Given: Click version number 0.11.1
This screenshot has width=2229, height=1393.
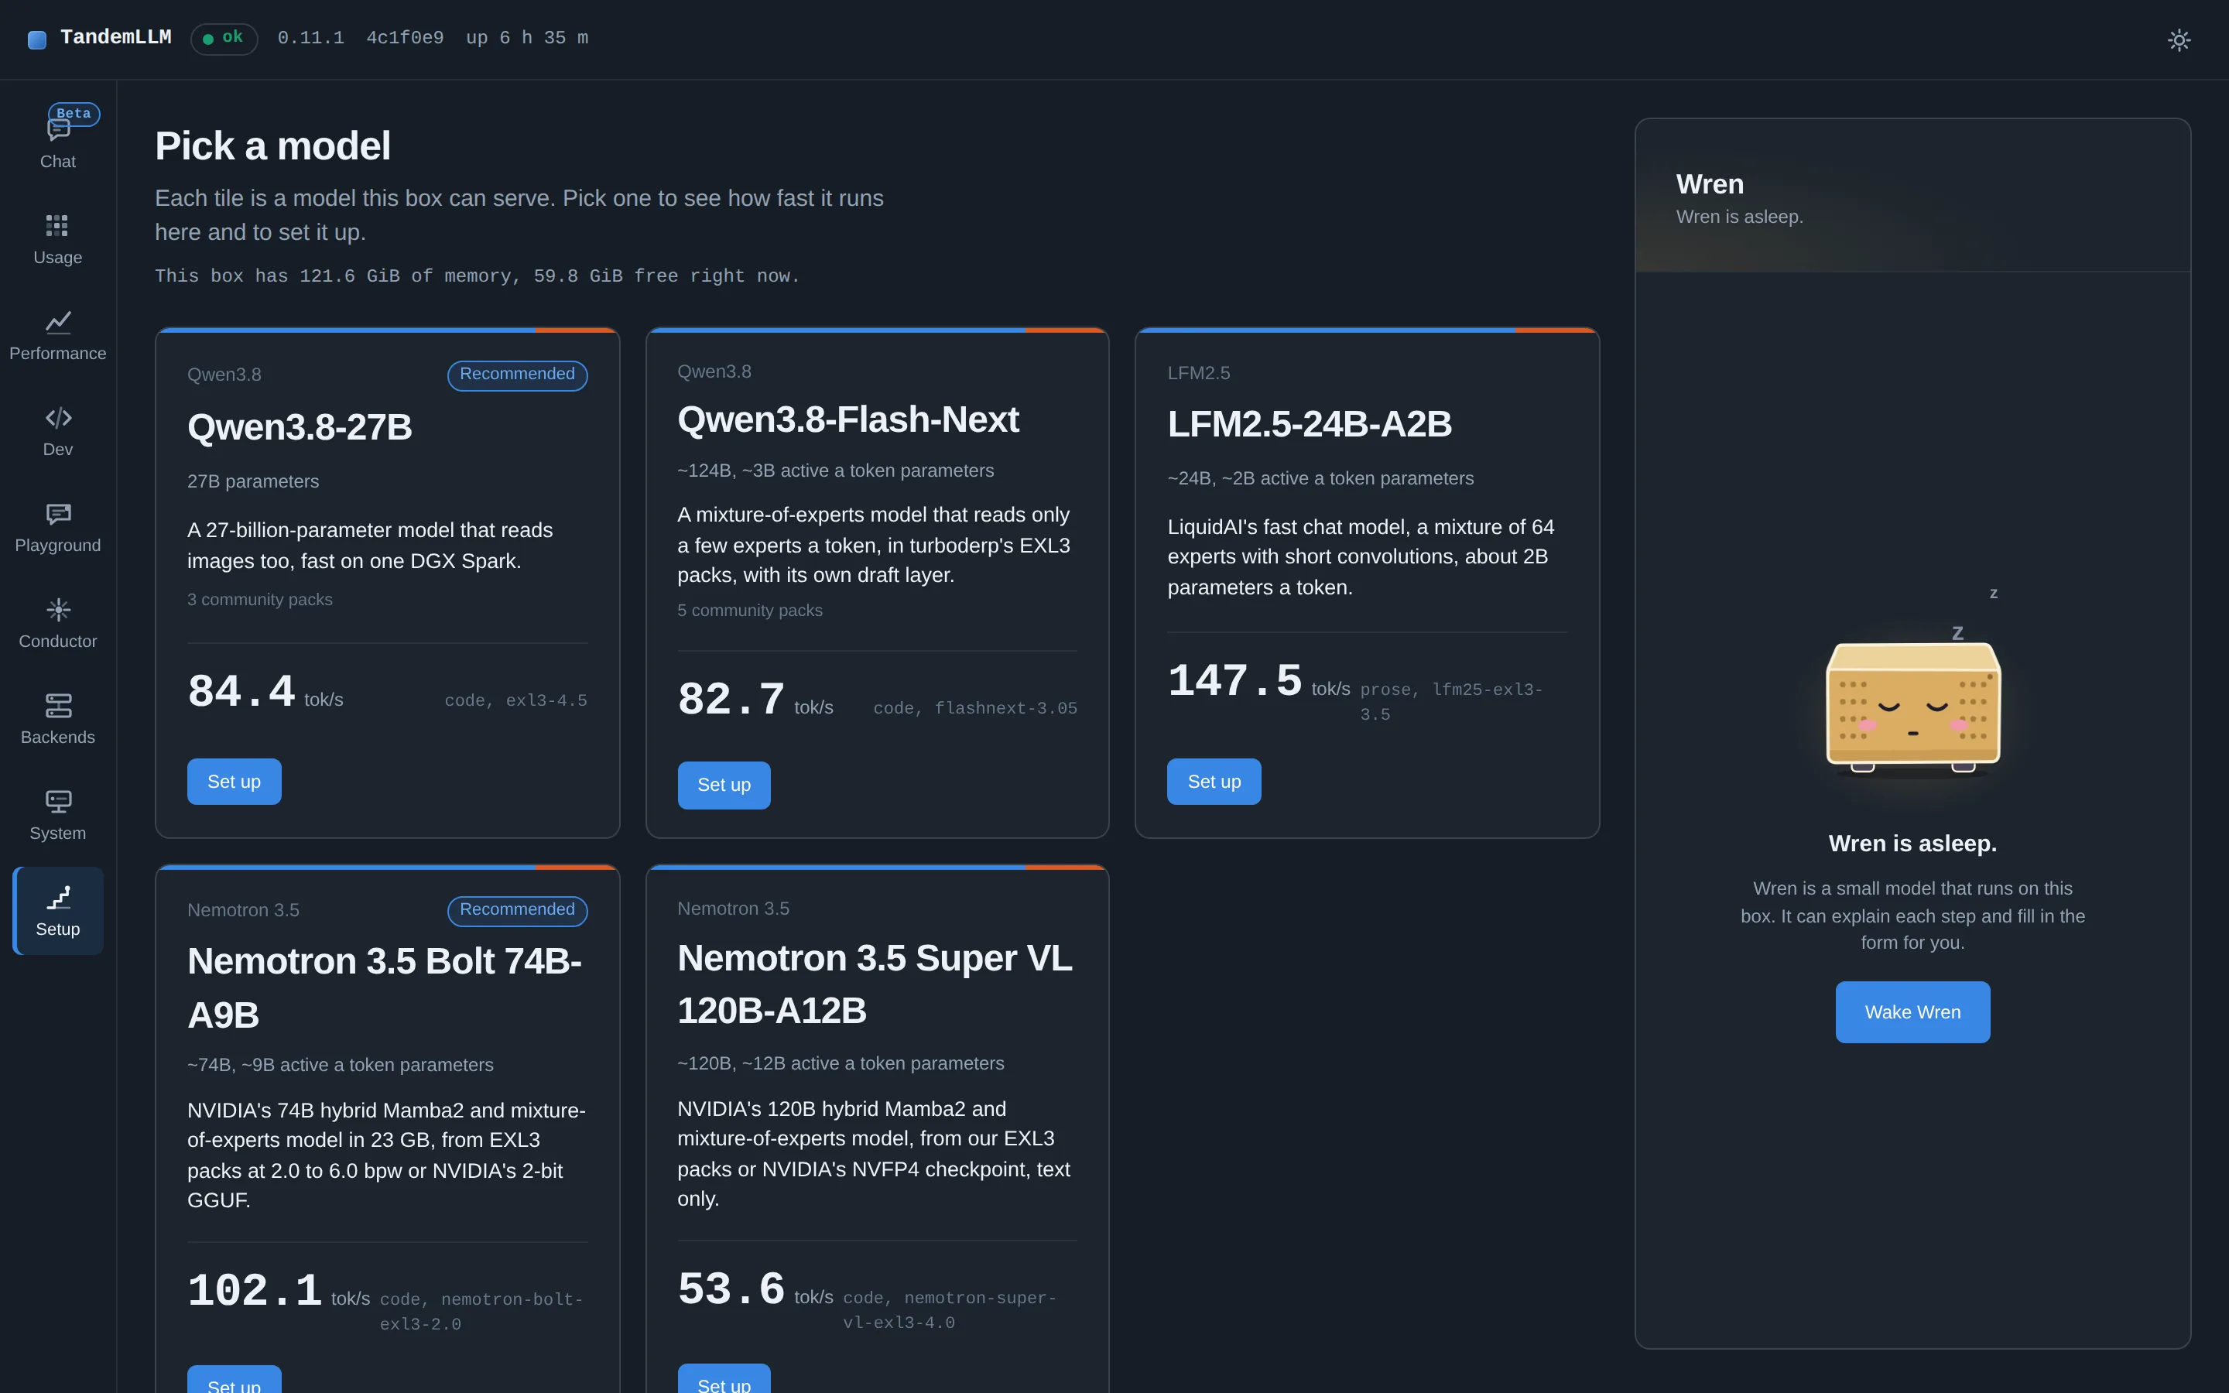Looking at the screenshot, I should pos(310,38).
